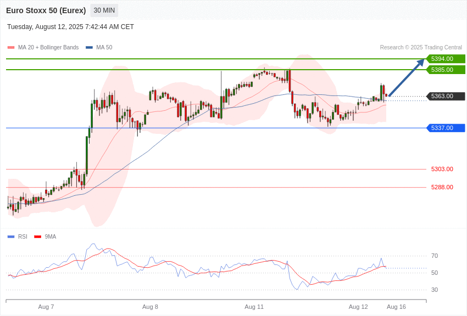Click the RSI 30 level label
The width and height of the screenshot is (467, 316).
point(435,290)
